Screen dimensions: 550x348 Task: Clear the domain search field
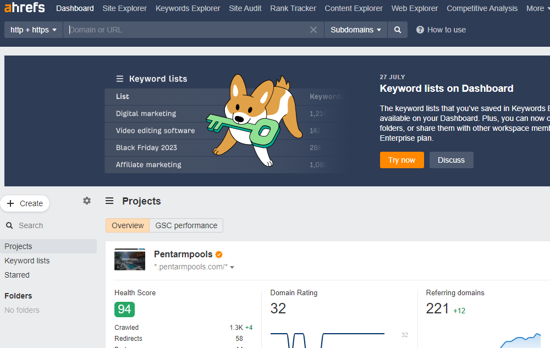tap(313, 30)
